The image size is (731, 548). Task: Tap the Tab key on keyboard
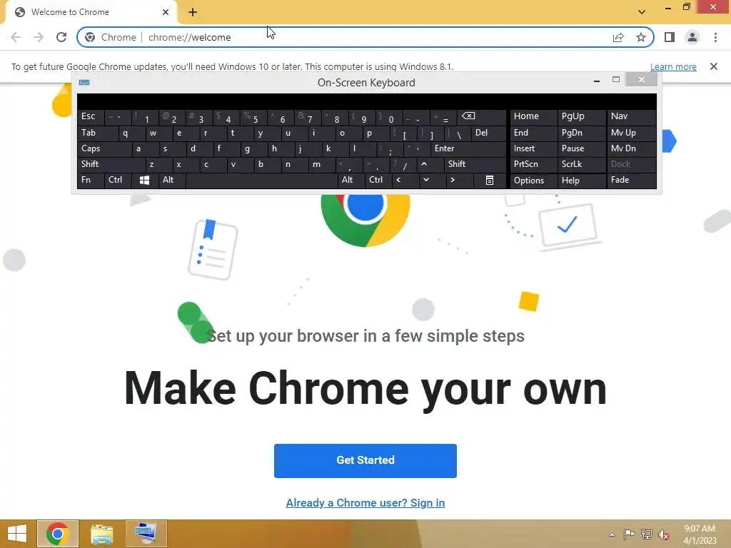pos(97,133)
